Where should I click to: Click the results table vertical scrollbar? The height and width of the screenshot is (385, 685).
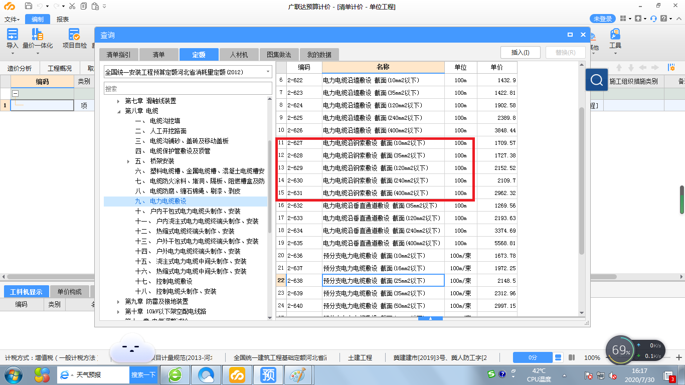tap(582, 180)
